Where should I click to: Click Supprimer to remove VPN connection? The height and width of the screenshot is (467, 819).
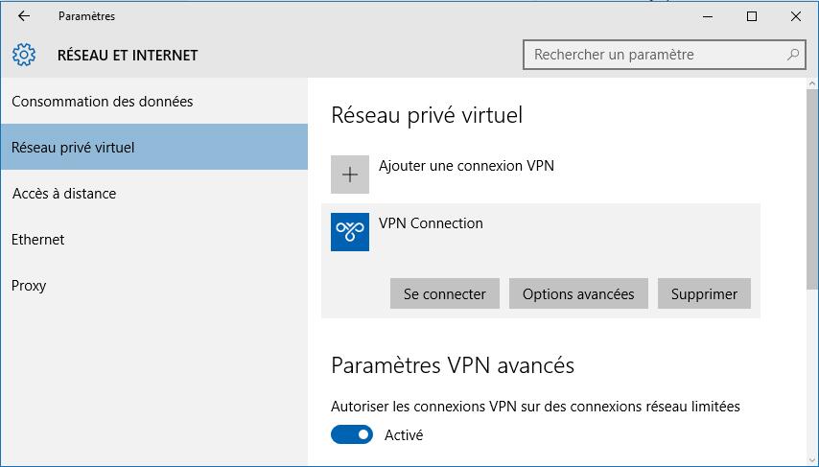[x=704, y=293]
